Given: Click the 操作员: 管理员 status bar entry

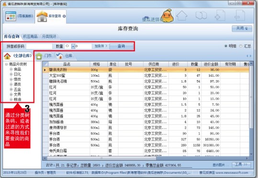Looking at the screenshot, I should (x=45, y=173).
